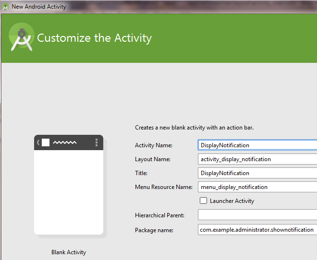Click the "Blank Activity" caption under the preview

click(x=69, y=252)
